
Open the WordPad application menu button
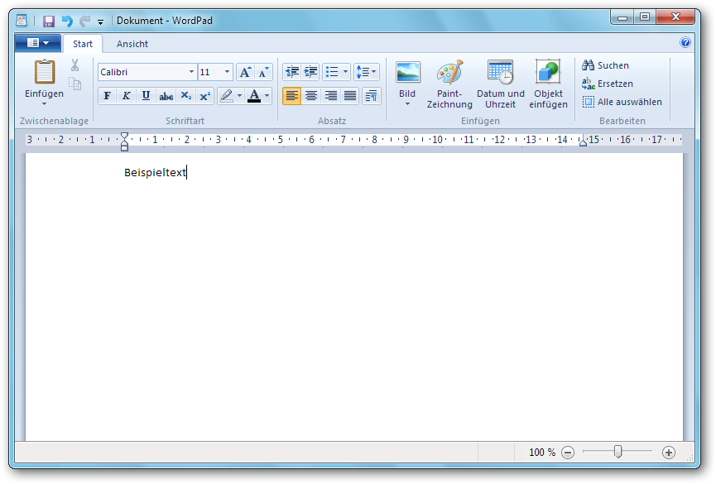[x=38, y=43]
